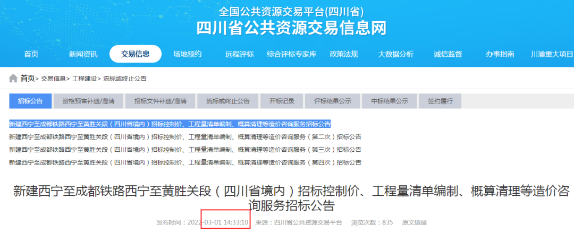Click the 原文链接 link
574x233 pixels.
415,222
